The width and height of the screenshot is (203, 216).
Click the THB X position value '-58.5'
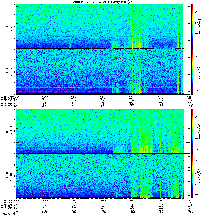point(74,97)
